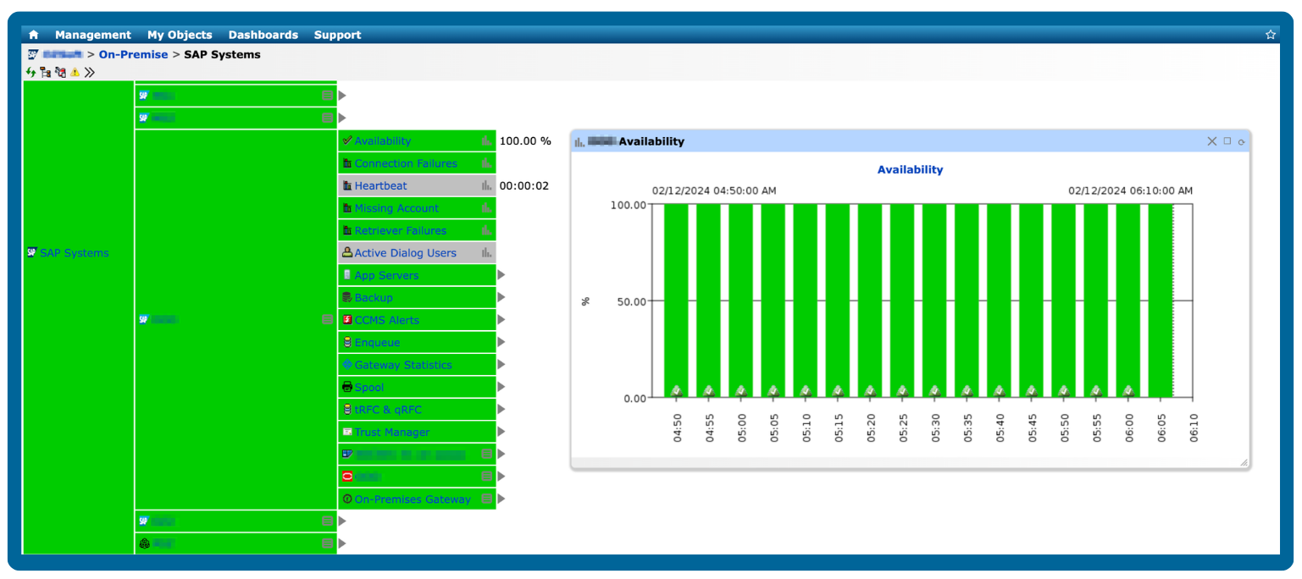The height and width of the screenshot is (579, 1302).
Task: Toggle the favorite star in the top-right corner
Action: [1271, 34]
